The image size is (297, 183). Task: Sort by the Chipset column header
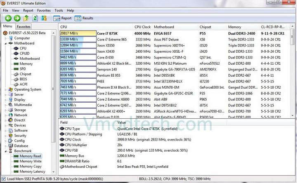[x=212, y=27]
